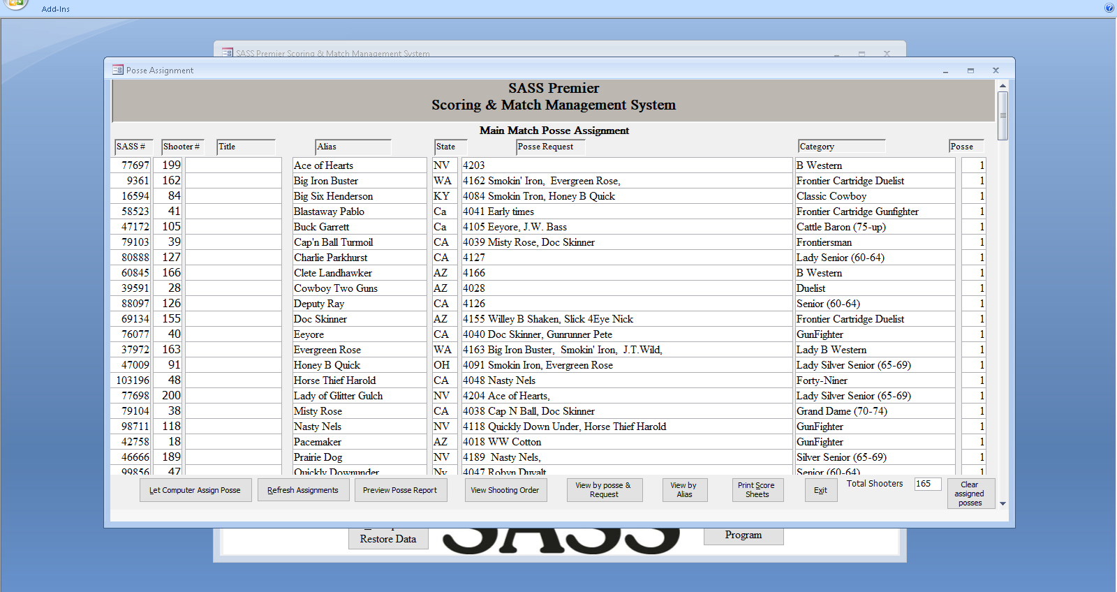Click the State column header

pyautogui.click(x=450, y=147)
